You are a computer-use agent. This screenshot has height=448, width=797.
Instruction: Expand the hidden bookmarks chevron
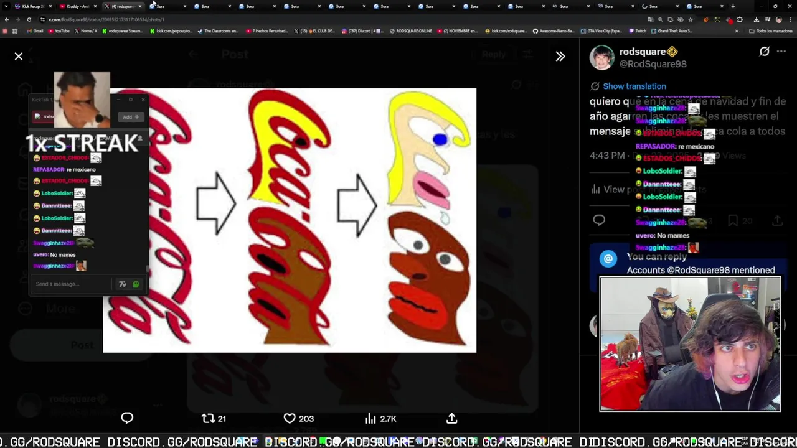(737, 31)
